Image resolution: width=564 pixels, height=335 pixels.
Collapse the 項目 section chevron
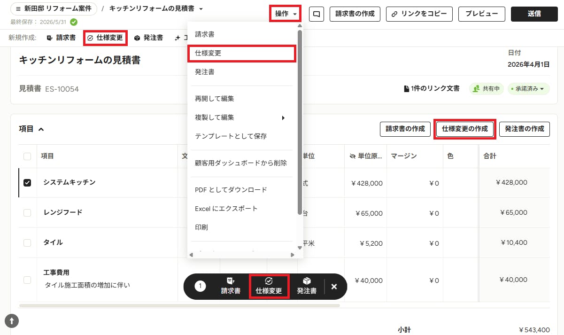pos(41,129)
